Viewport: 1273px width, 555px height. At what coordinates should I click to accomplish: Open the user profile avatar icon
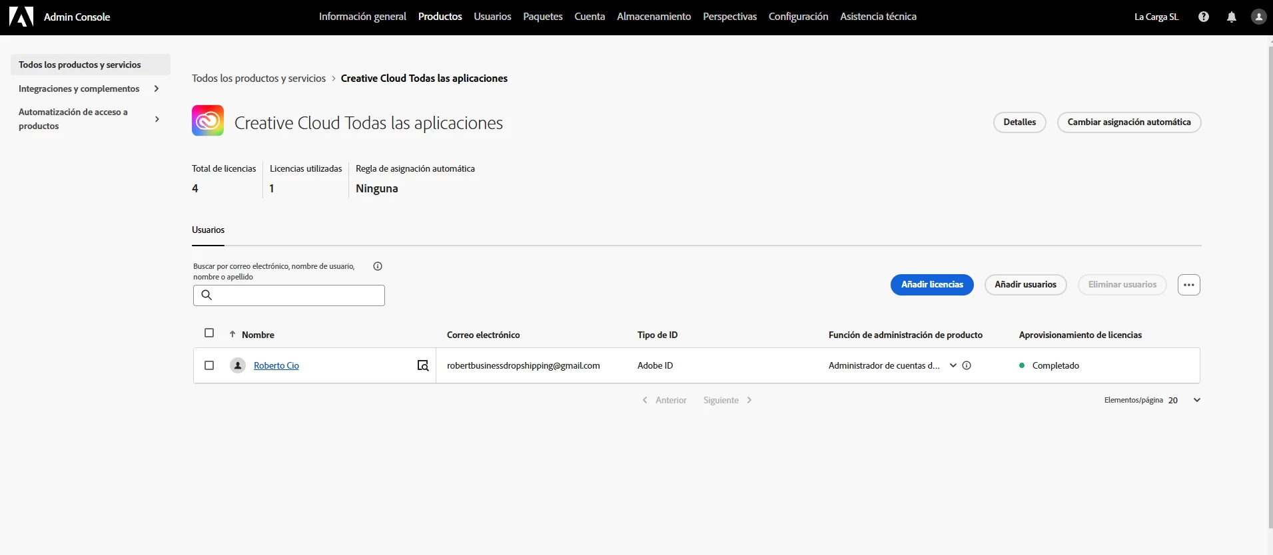tap(1258, 17)
